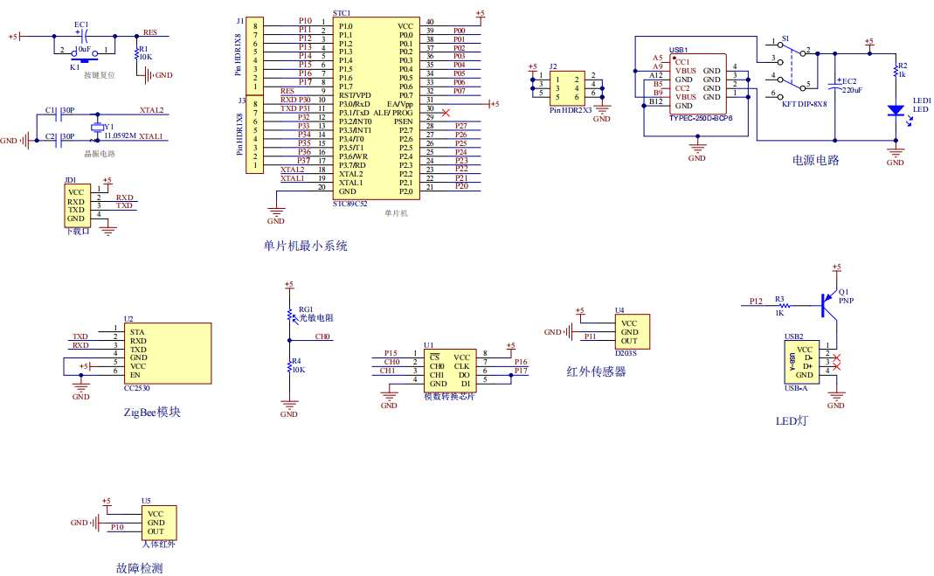Click the U2 CC2530 ZigBee module block
This screenshot has height=576, width=934.
point(168,354)
